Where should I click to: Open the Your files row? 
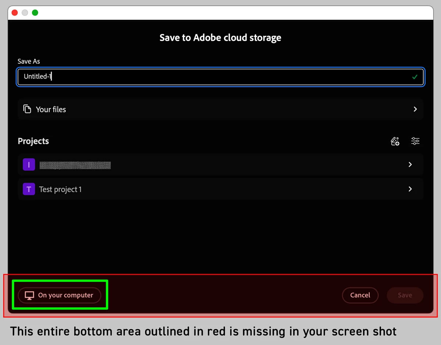(220, 109)
